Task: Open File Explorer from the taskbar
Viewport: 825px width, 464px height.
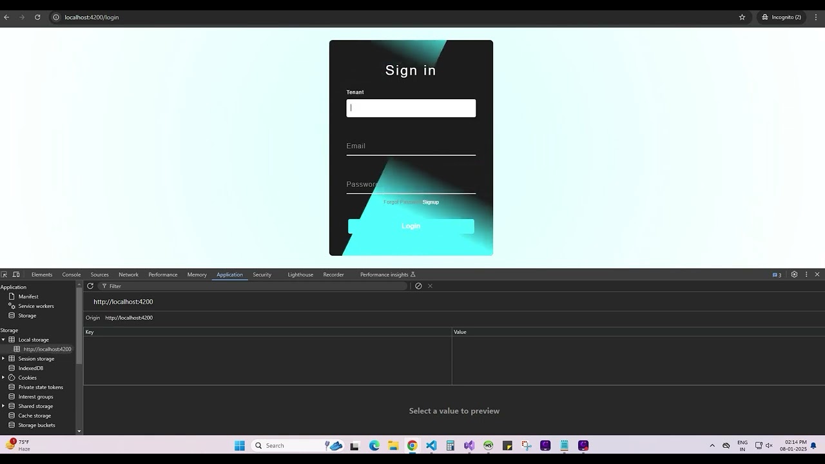Action: (x=393, y=445)
